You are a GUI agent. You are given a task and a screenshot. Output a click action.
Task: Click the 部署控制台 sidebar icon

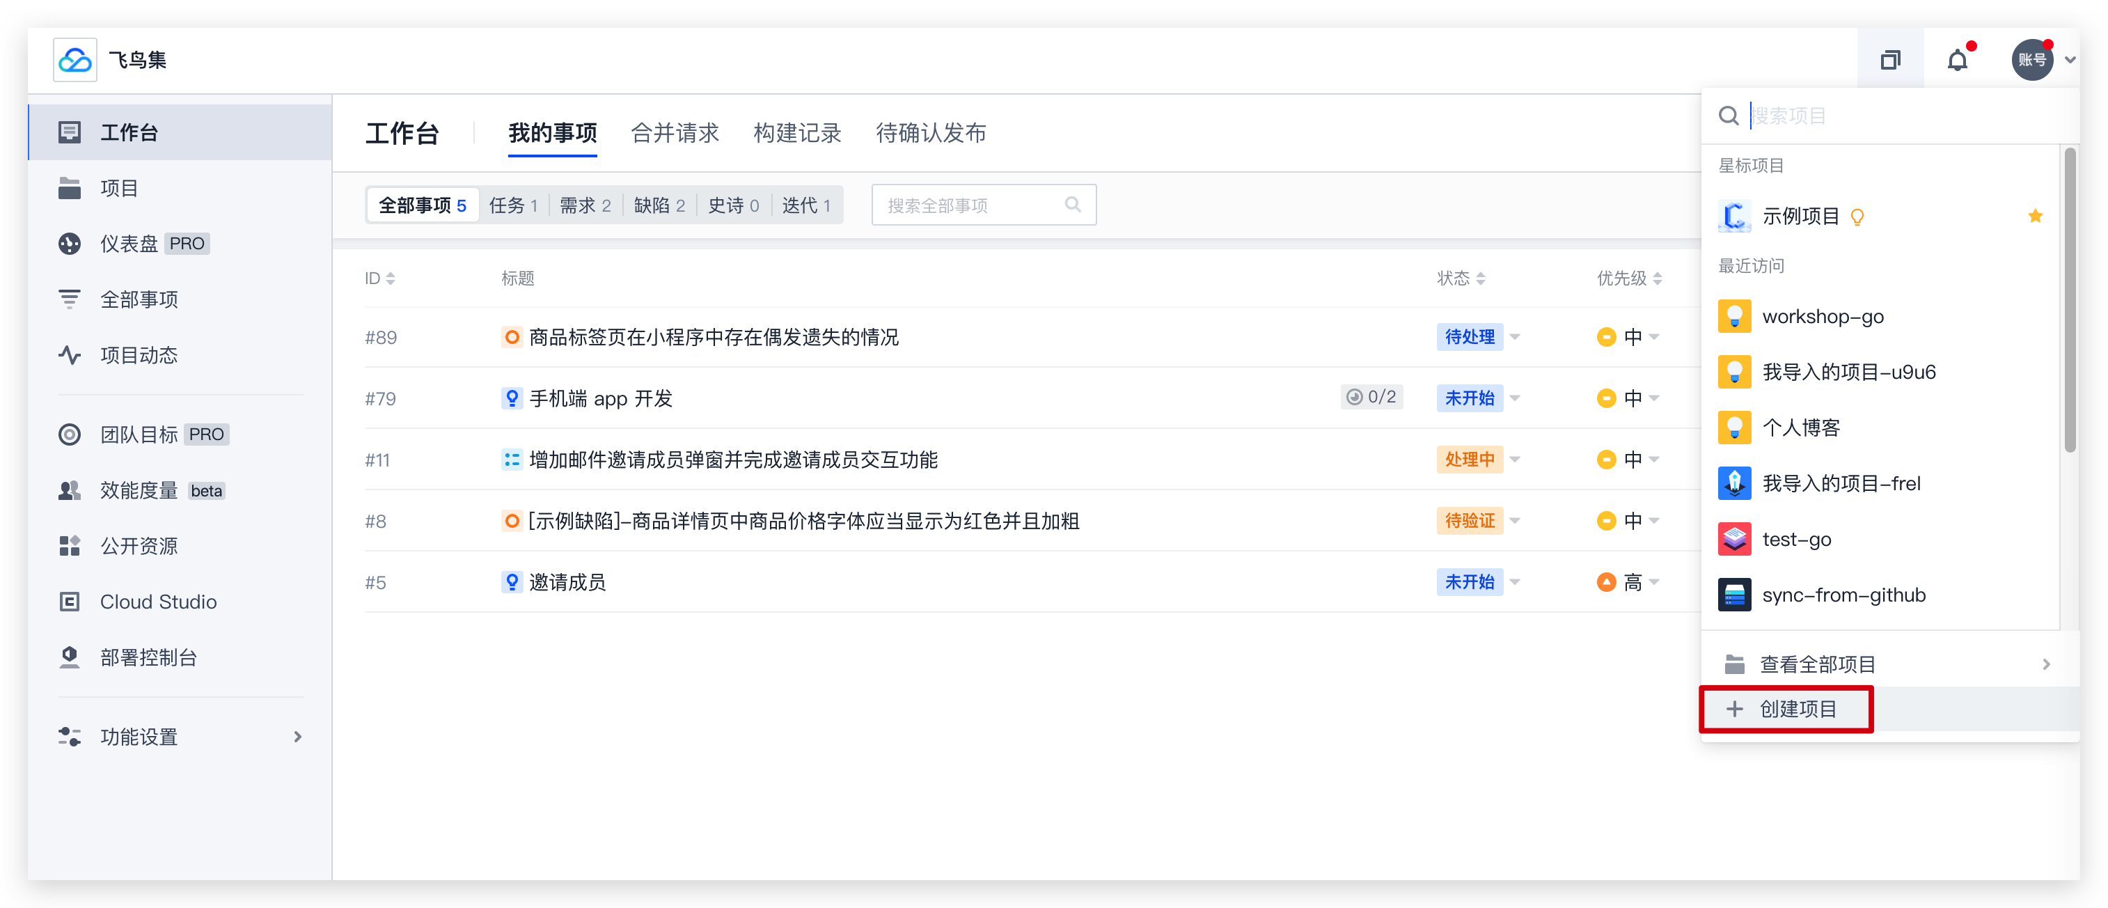point(70,657)
